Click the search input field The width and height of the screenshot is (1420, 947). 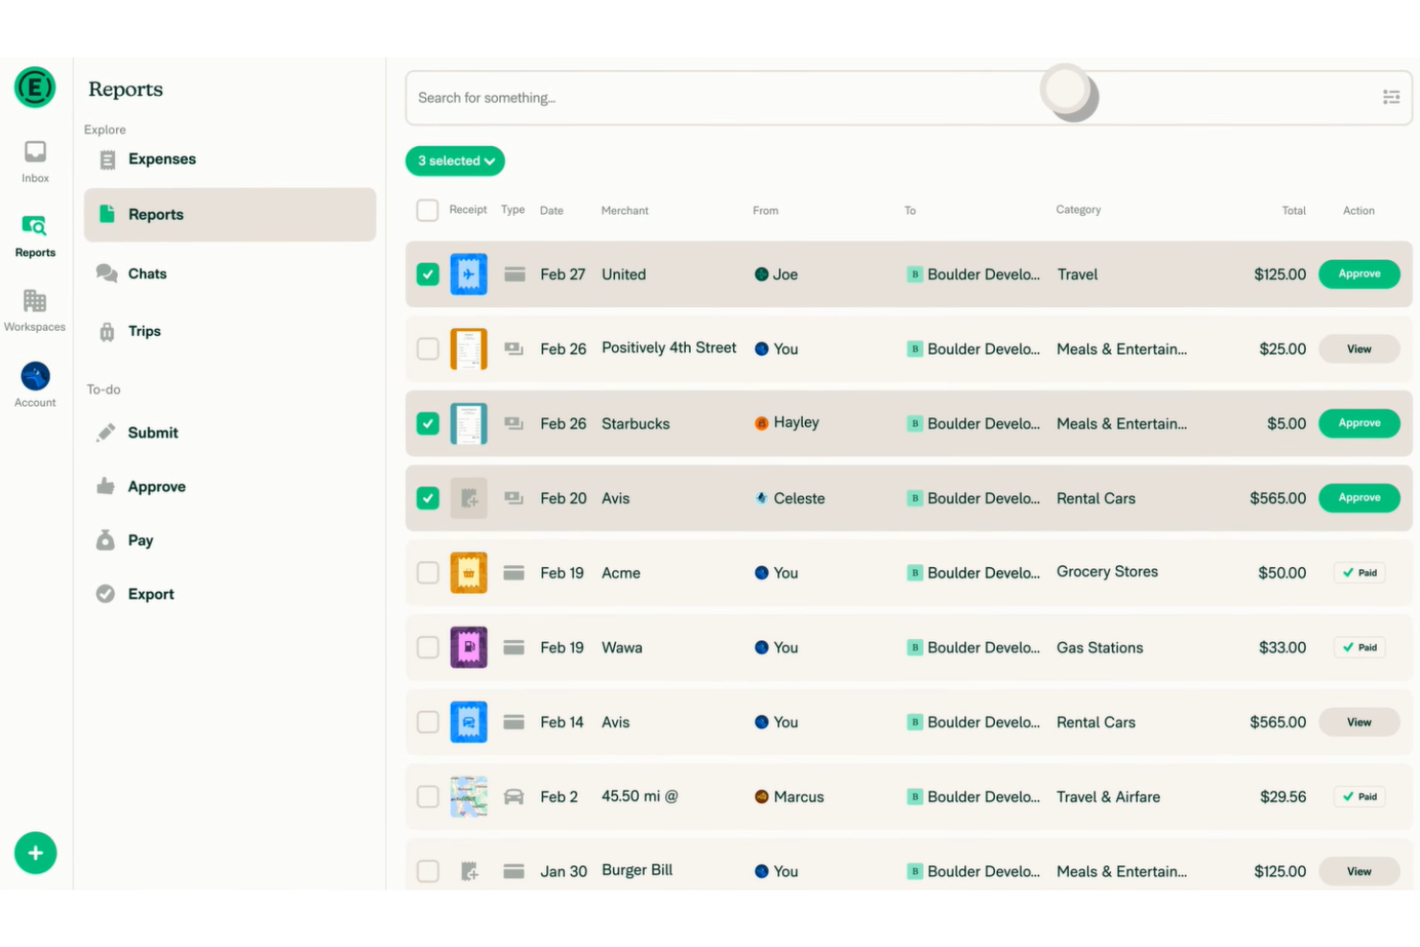[x=672, y=97]
